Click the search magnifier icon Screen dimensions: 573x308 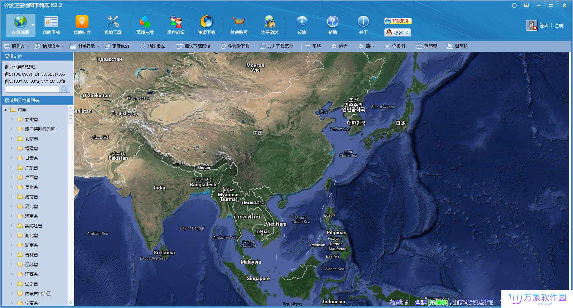[x=64, y=89]
